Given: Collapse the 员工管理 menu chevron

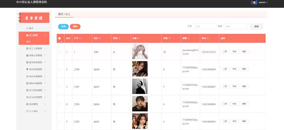Looking at the screenshot, I should (45, 35).
